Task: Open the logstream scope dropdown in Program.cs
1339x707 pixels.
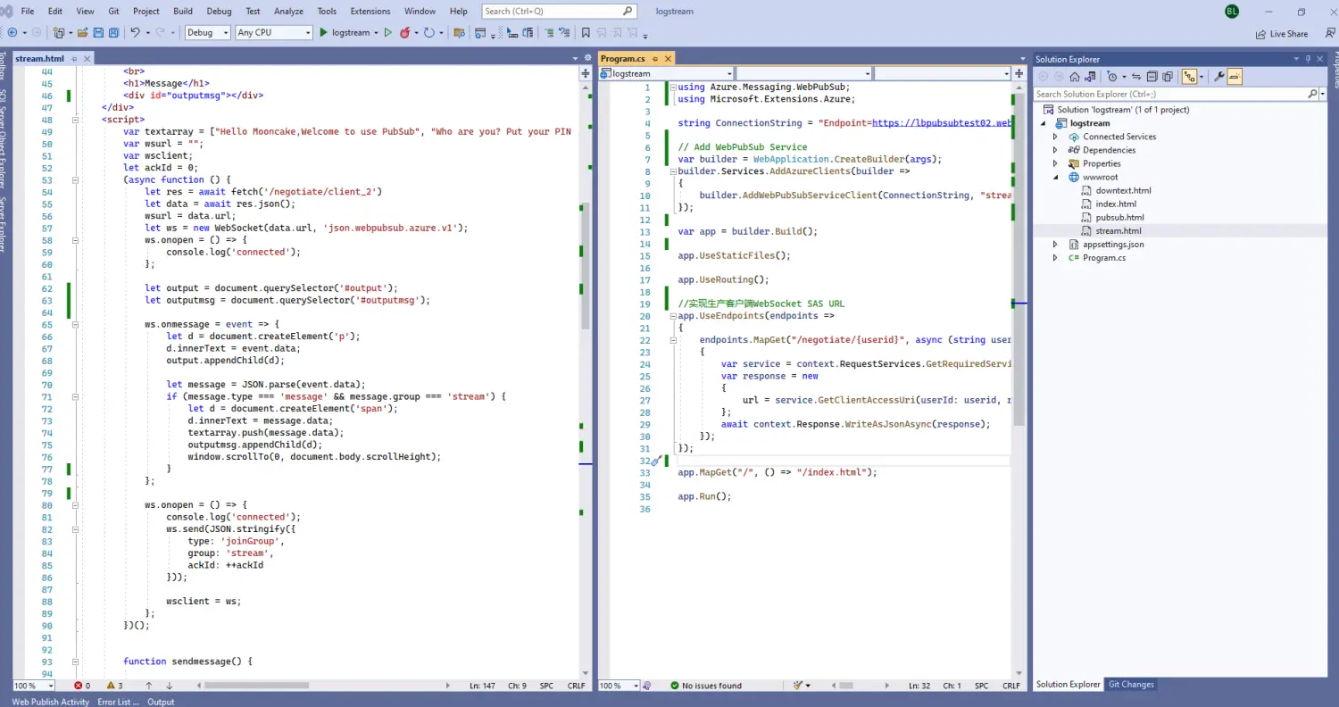Action: [x=667, y=74]
